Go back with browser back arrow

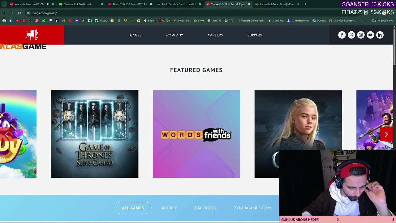pos(4,13)
